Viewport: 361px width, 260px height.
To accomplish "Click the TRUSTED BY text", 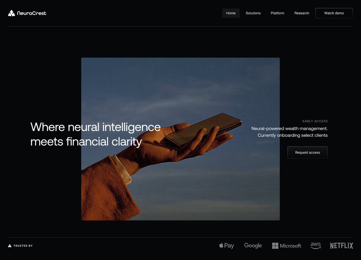I will [x=23, y=246].
